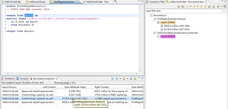Screen dimensions: 228x109
Task: Click the yellow up arrow icon
Action: tap(187, 7)
